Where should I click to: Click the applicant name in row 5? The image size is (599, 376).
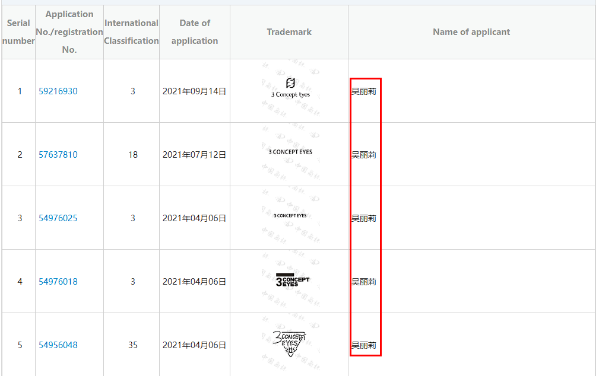[x=364, y=345]
